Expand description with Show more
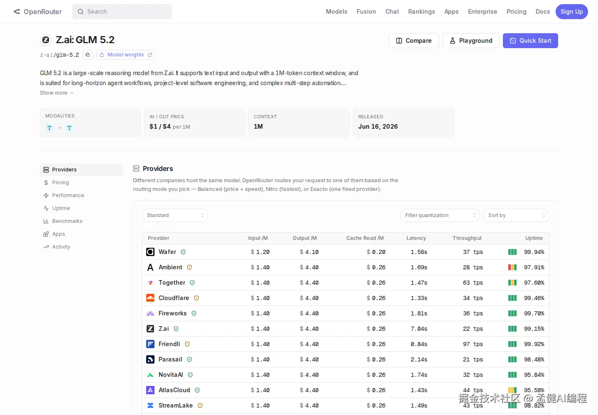Image resolution: width=598 pixels, height=415 pixels. point(56,93)
